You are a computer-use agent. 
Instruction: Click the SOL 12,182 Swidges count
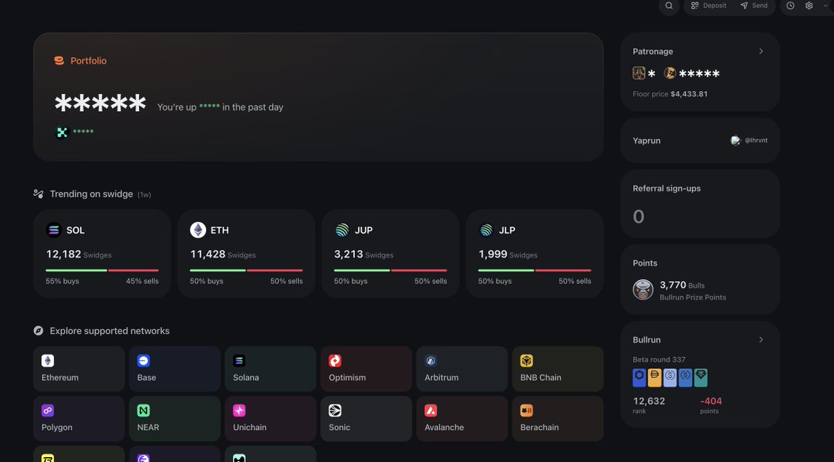point(79,254)
